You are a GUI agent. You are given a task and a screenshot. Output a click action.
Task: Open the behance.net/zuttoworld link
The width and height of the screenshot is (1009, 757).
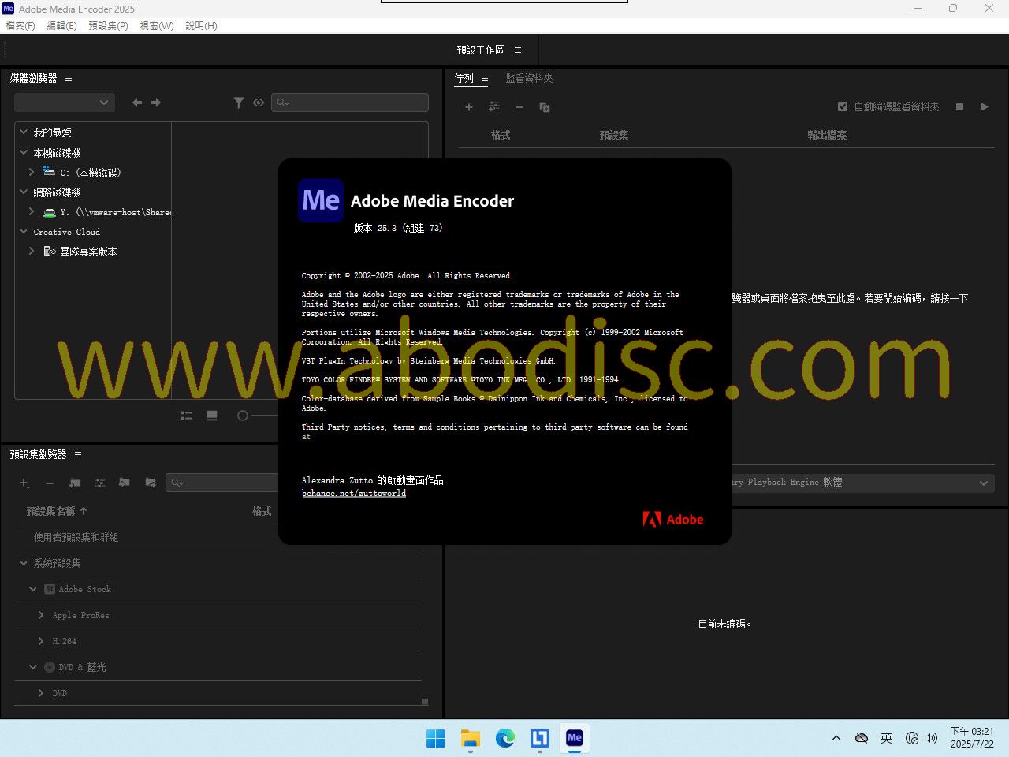pos(354,494)
